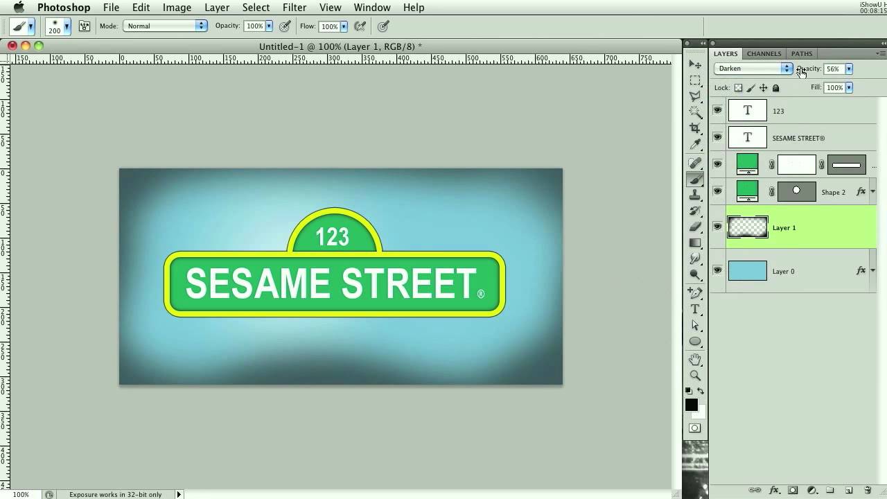Toggle lock image pixels
The image size is (887, 499).
pyautogui.click(x=750, y=88)
